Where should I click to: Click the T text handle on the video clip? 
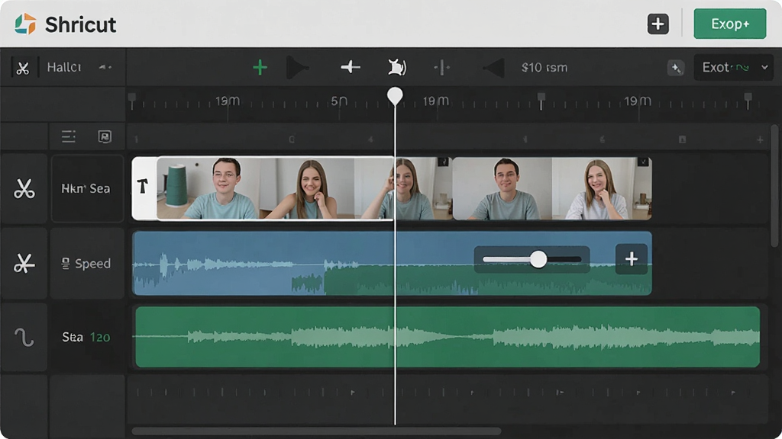144,187
